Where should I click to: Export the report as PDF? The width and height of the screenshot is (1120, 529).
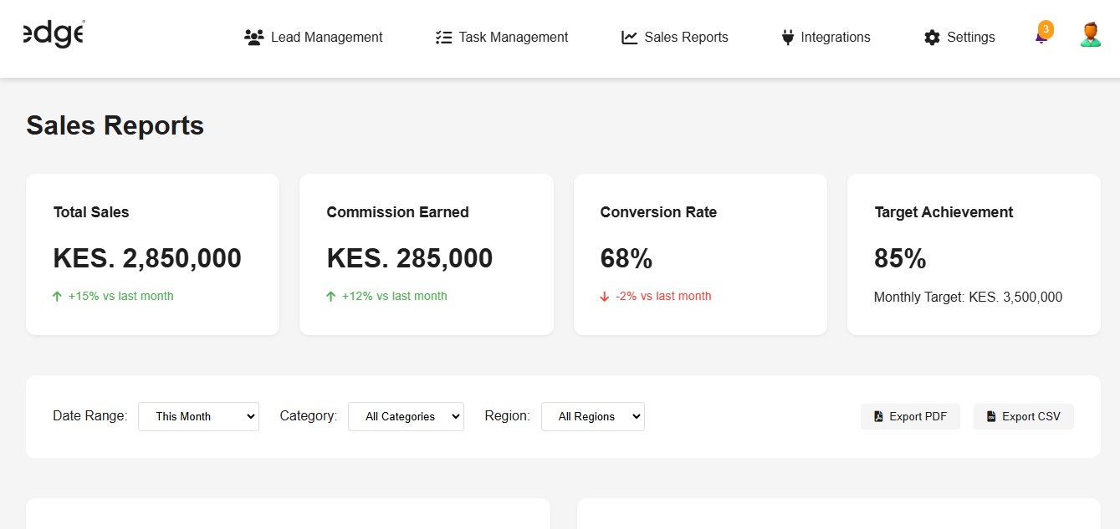click(x=910, y=416)
